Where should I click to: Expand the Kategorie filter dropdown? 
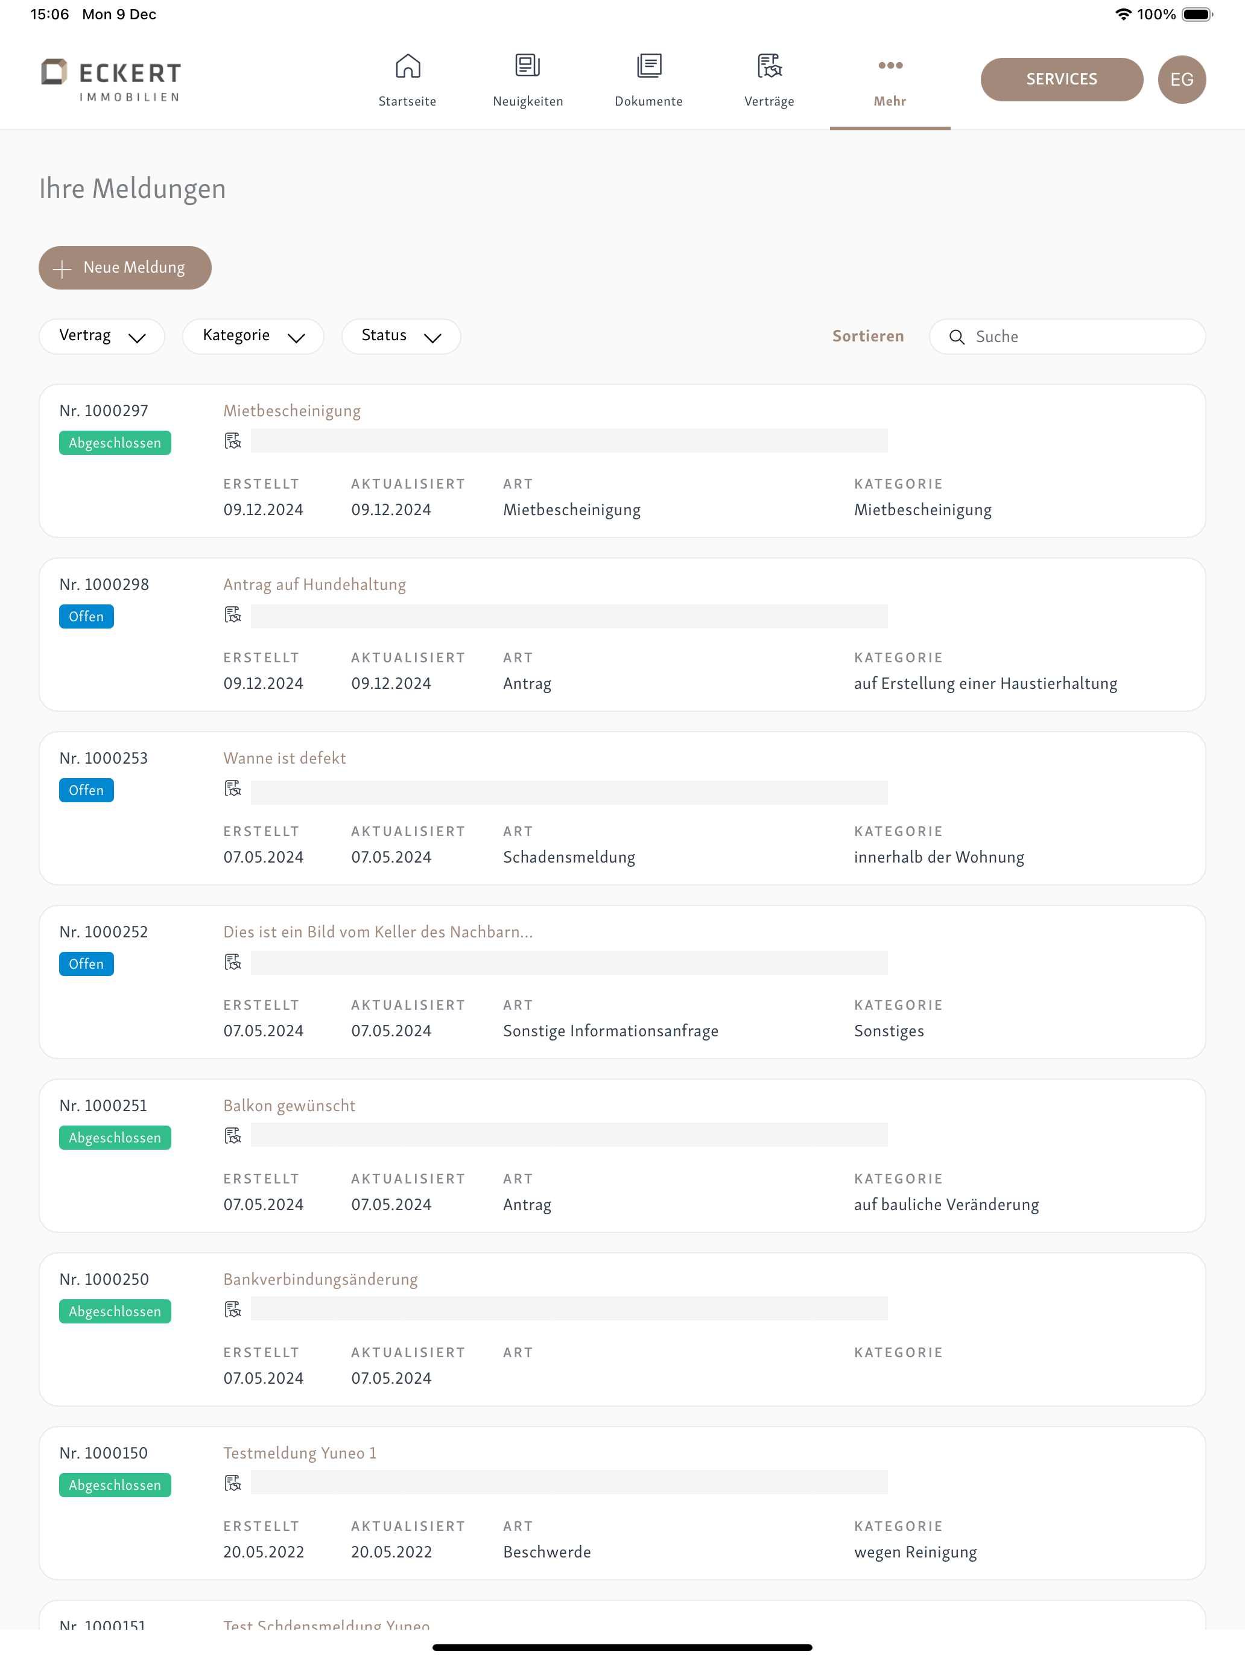pyautogui.click(x=253, y=336)
